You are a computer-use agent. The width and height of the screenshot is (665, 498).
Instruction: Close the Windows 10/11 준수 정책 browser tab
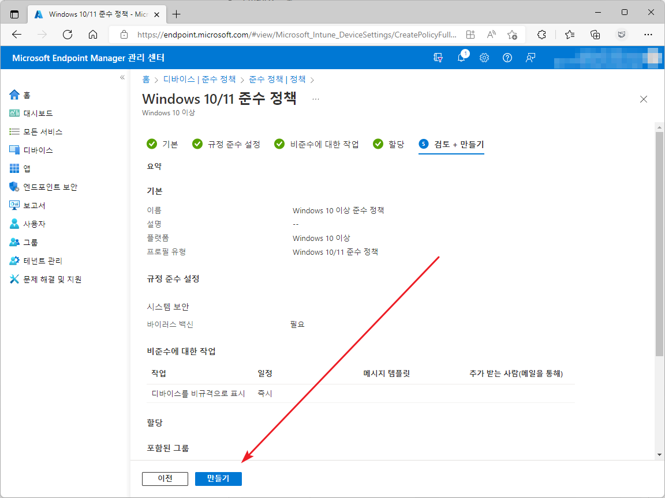156,14
